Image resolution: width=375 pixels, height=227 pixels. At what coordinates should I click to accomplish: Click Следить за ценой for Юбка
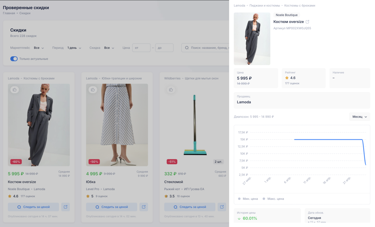pos(112,207)
